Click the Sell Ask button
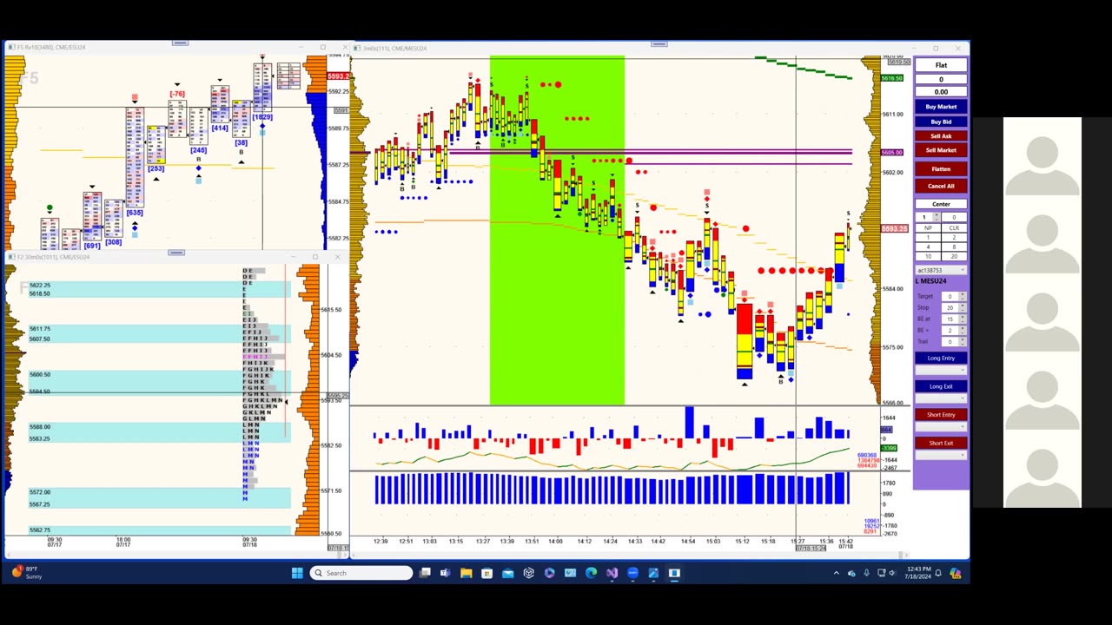The image size is (1112, 625). pyautogui.click(x=941, y=136)
